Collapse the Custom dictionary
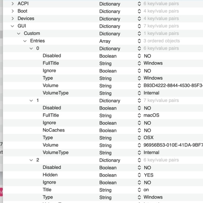This screenshot has width=203, height=203. (19, 33)
